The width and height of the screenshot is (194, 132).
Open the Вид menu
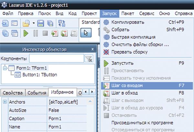coord(59,14)
